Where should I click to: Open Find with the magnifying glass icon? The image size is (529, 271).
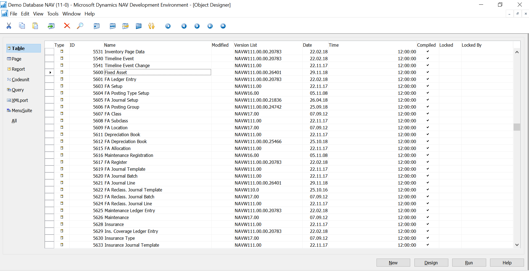pyautogui.click(x=80, y=26)
